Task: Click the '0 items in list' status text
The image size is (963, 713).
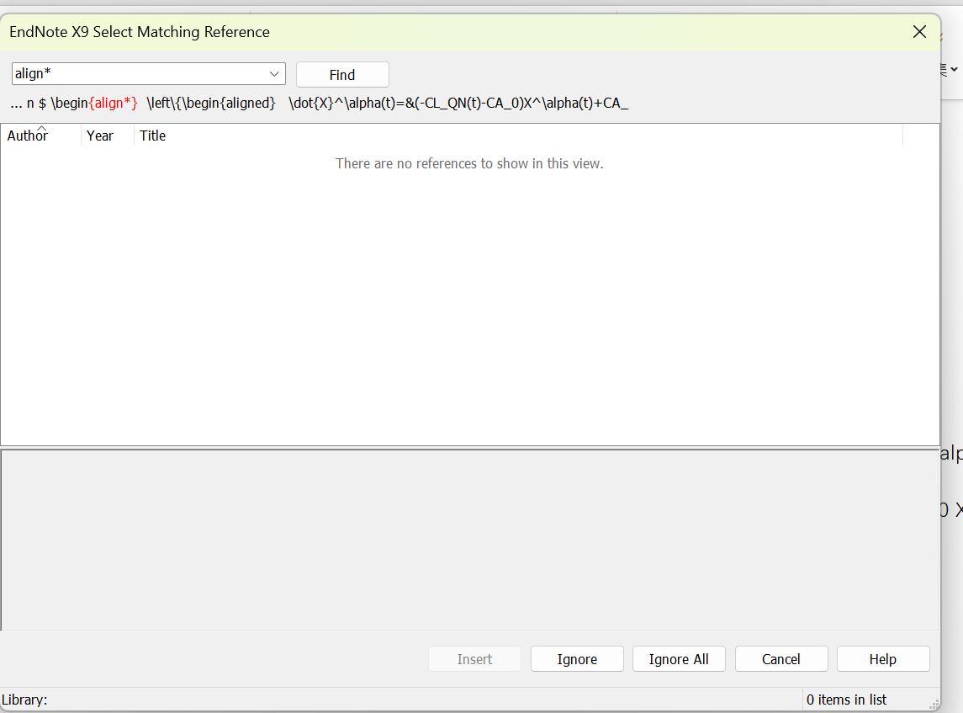Action: coord(846,700)
